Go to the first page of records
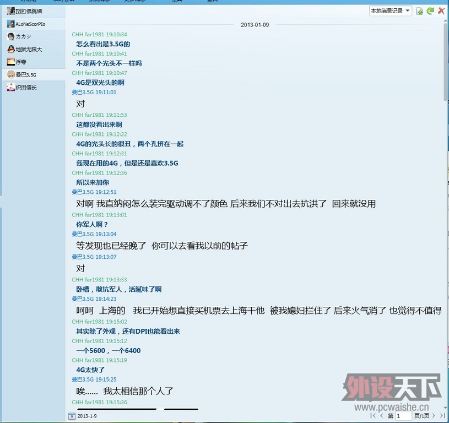Screen dimensions: 449x423 tap(373, 415)
